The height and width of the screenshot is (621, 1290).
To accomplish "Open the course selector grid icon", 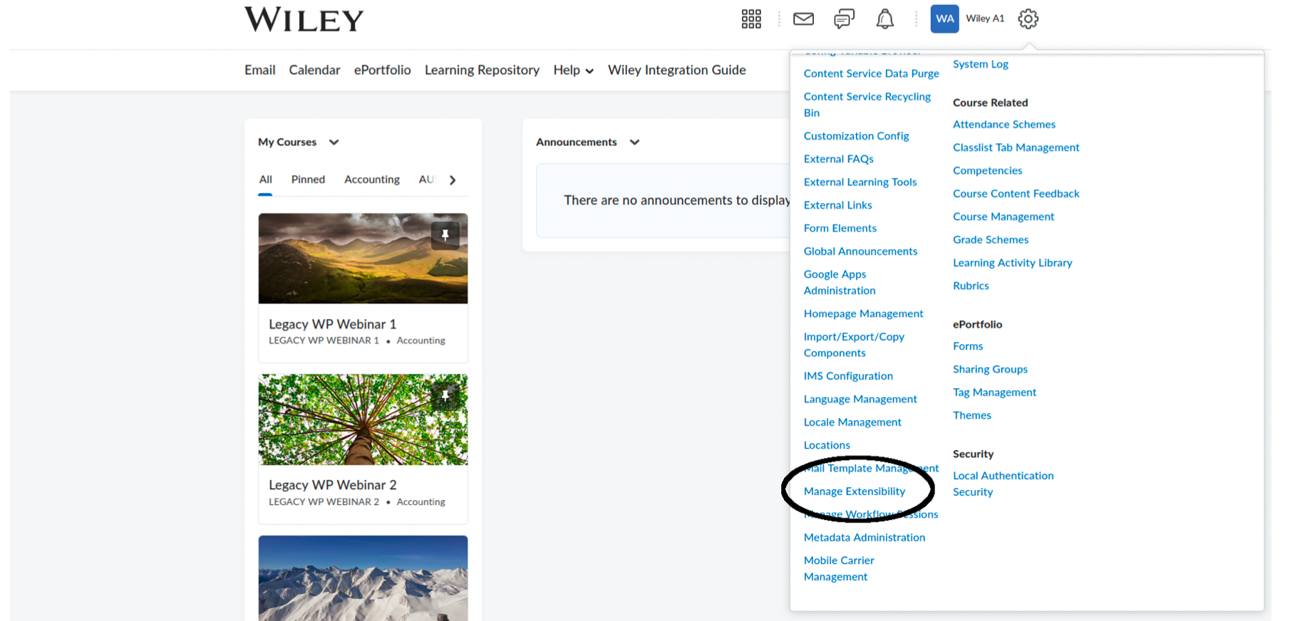I will 751,19.
